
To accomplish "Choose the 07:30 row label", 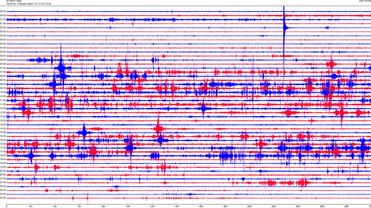I will (3, 72).
